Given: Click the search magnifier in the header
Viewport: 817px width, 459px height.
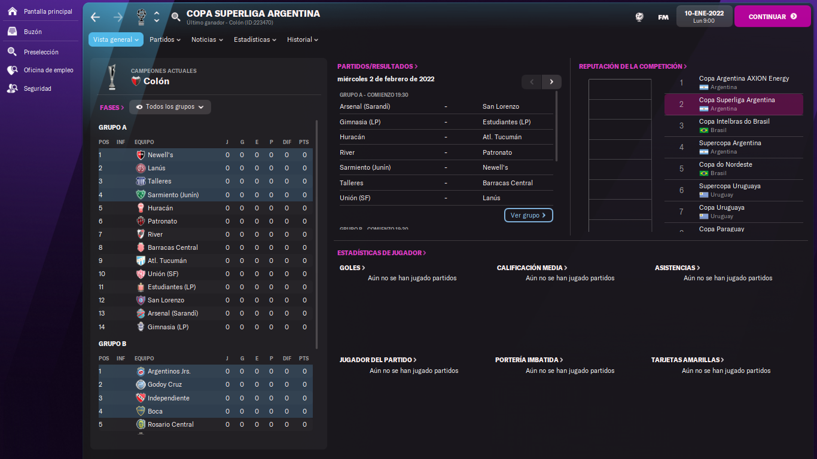Looking at the screenshot, I should pos(176,17).
